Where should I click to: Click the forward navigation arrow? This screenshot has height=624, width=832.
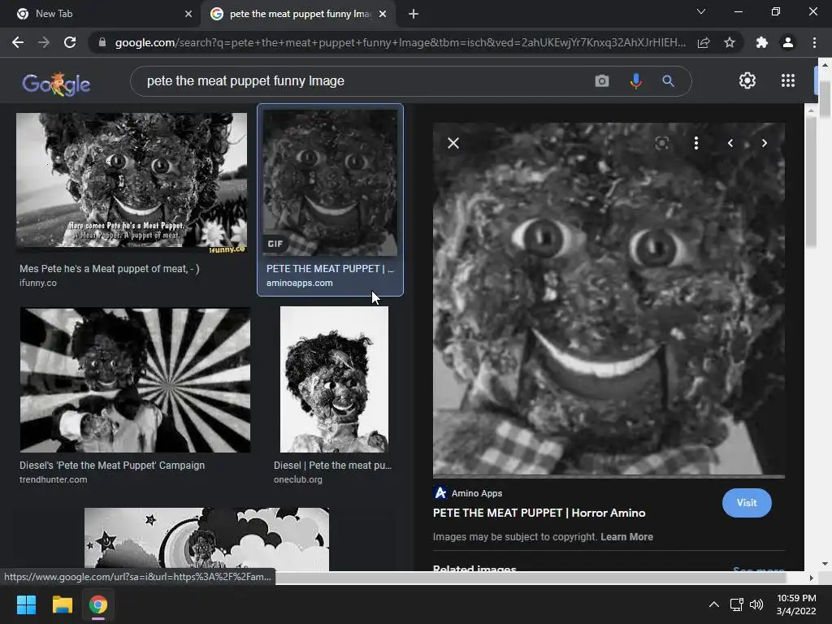(44, 42)
